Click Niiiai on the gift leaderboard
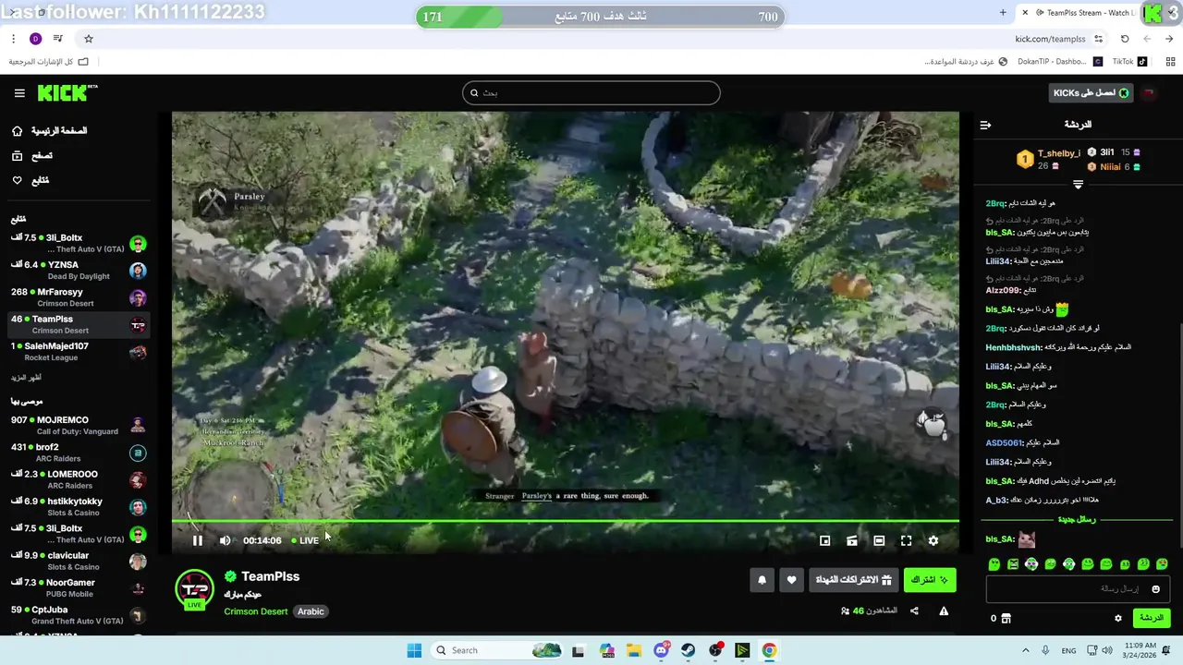This screenshot has width=1183, height=665. pyautogui.click(x=1110, y=167)
